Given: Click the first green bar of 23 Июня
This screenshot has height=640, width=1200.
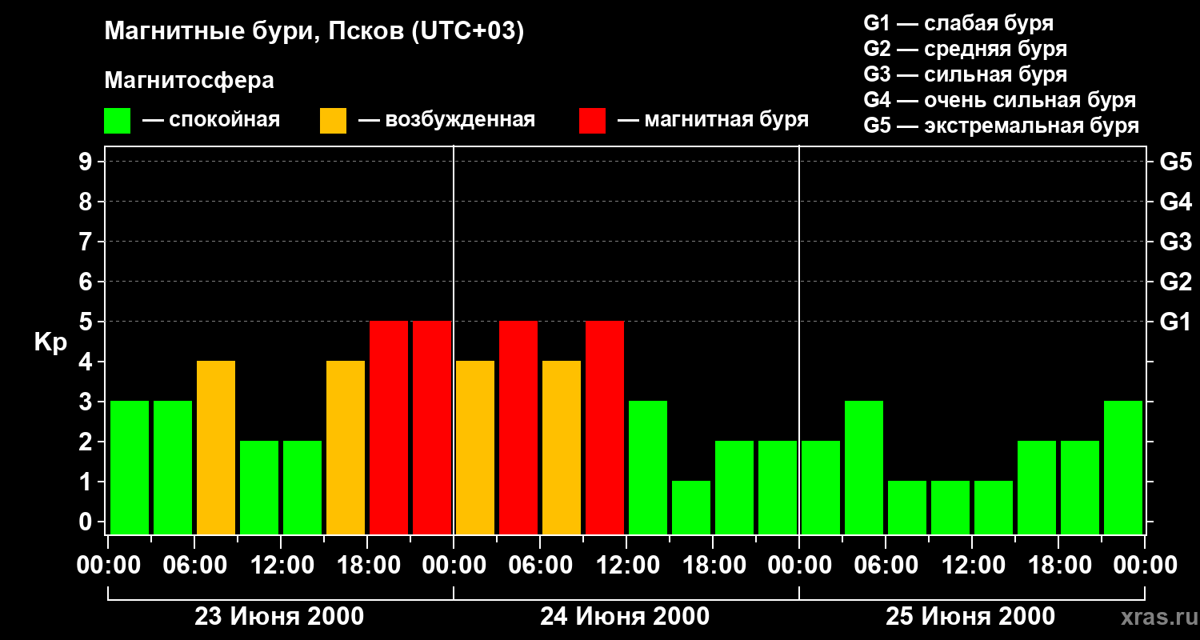Looking at the screenshot, I should 130,467.
